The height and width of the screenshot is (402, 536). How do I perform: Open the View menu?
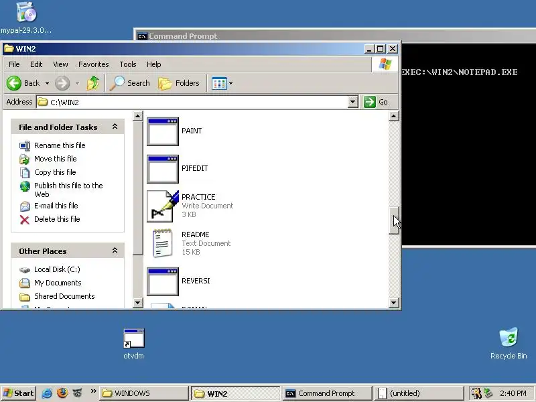tap(60, 64)
